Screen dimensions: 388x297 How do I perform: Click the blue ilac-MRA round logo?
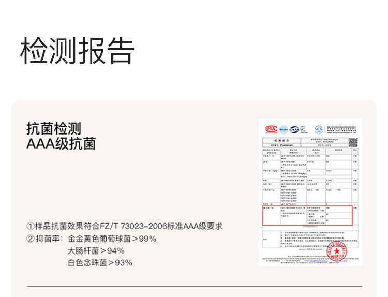point(283,129)
